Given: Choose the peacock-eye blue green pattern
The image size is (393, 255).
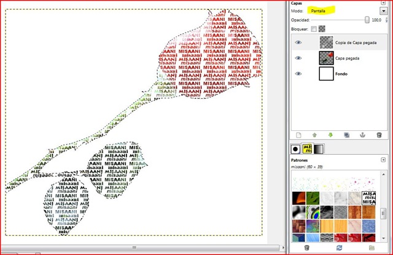Looking at the screenshot, I should (313, 212).
